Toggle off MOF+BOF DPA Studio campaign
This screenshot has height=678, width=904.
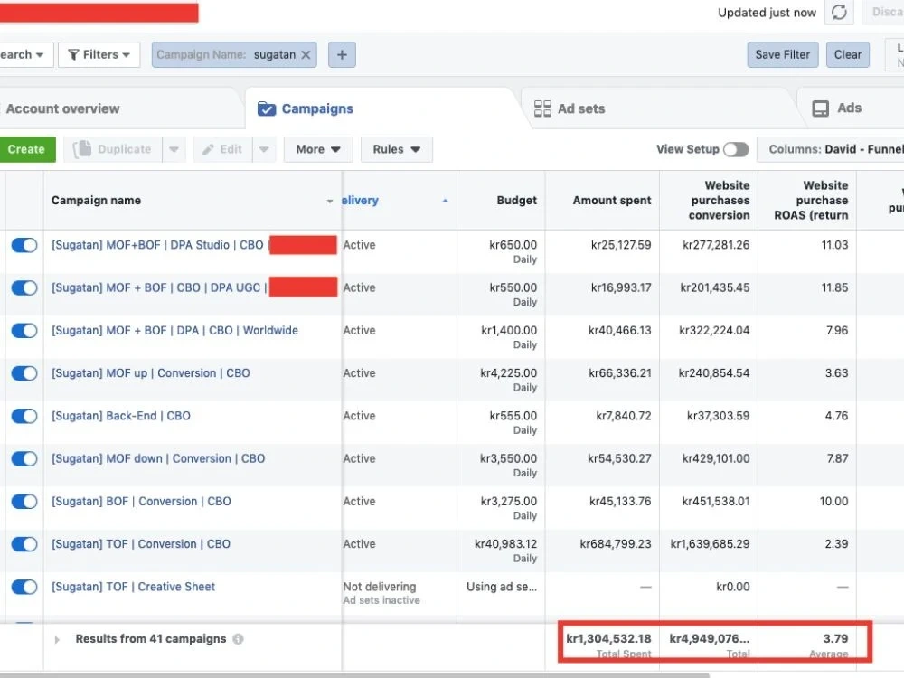(24, 245)
